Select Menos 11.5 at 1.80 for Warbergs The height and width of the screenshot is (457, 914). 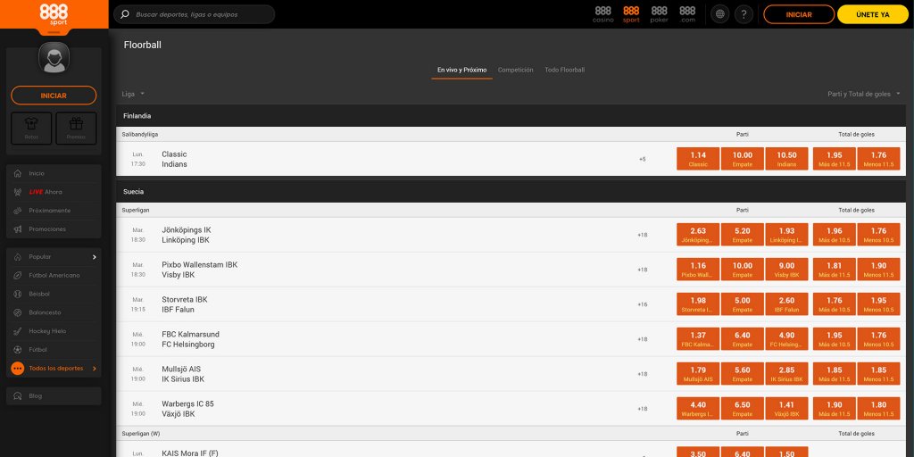[878, 409]
